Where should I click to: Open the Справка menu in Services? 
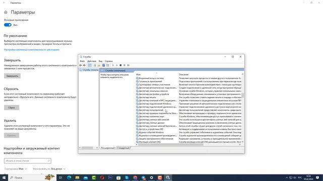[x=109, y=61]
